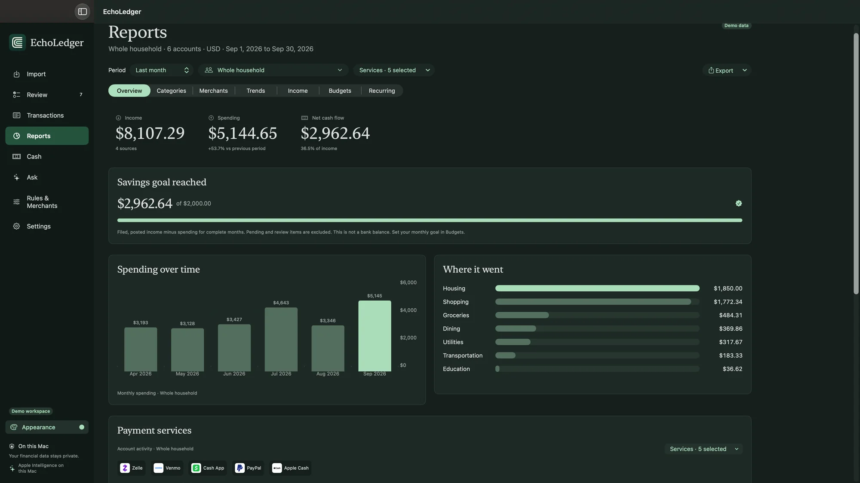Click the Utilities $317.67 row

[593, 342]
